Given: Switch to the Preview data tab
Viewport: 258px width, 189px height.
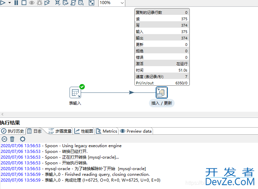Looking at the screenshot, I should 135,131.
